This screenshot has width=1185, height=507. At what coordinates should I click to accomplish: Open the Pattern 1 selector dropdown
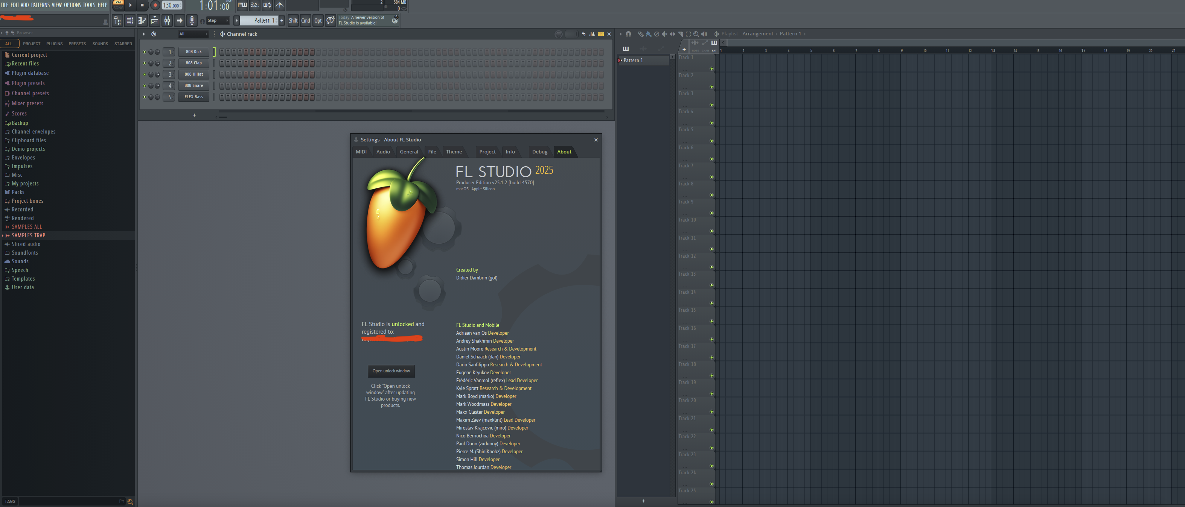259,20
